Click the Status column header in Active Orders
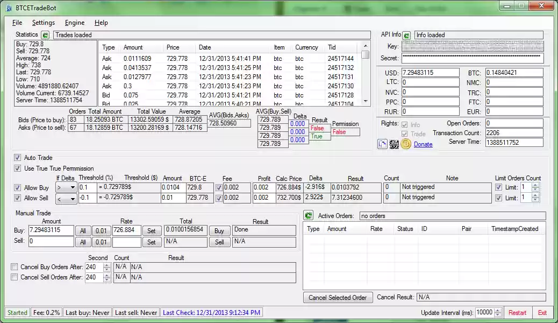The height and width of the screenshot is (323, 558). point(405,229)
